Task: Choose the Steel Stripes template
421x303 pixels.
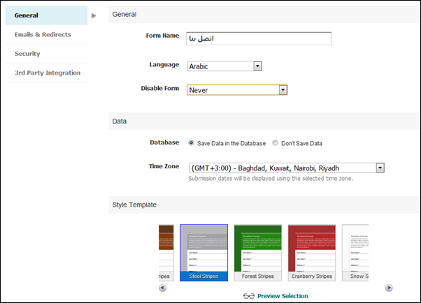Action: tap(204, 253)
